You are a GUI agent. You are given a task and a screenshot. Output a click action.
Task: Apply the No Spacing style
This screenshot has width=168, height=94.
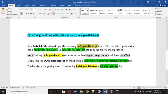point(93,11)
